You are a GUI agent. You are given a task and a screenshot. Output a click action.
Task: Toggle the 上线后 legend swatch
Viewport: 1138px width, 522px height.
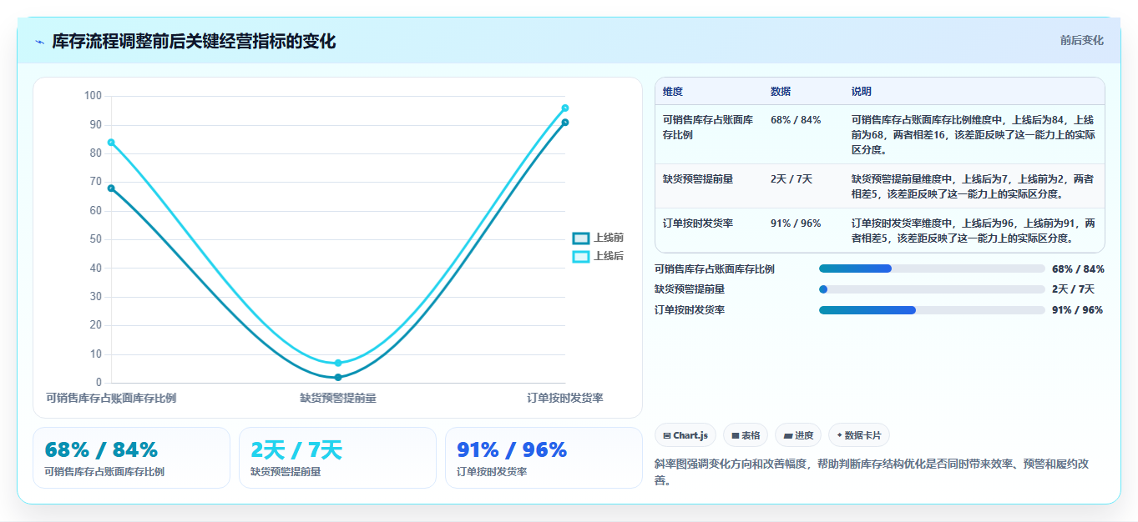coord(581,256)
